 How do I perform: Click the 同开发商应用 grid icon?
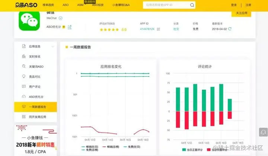click(24, 117)
